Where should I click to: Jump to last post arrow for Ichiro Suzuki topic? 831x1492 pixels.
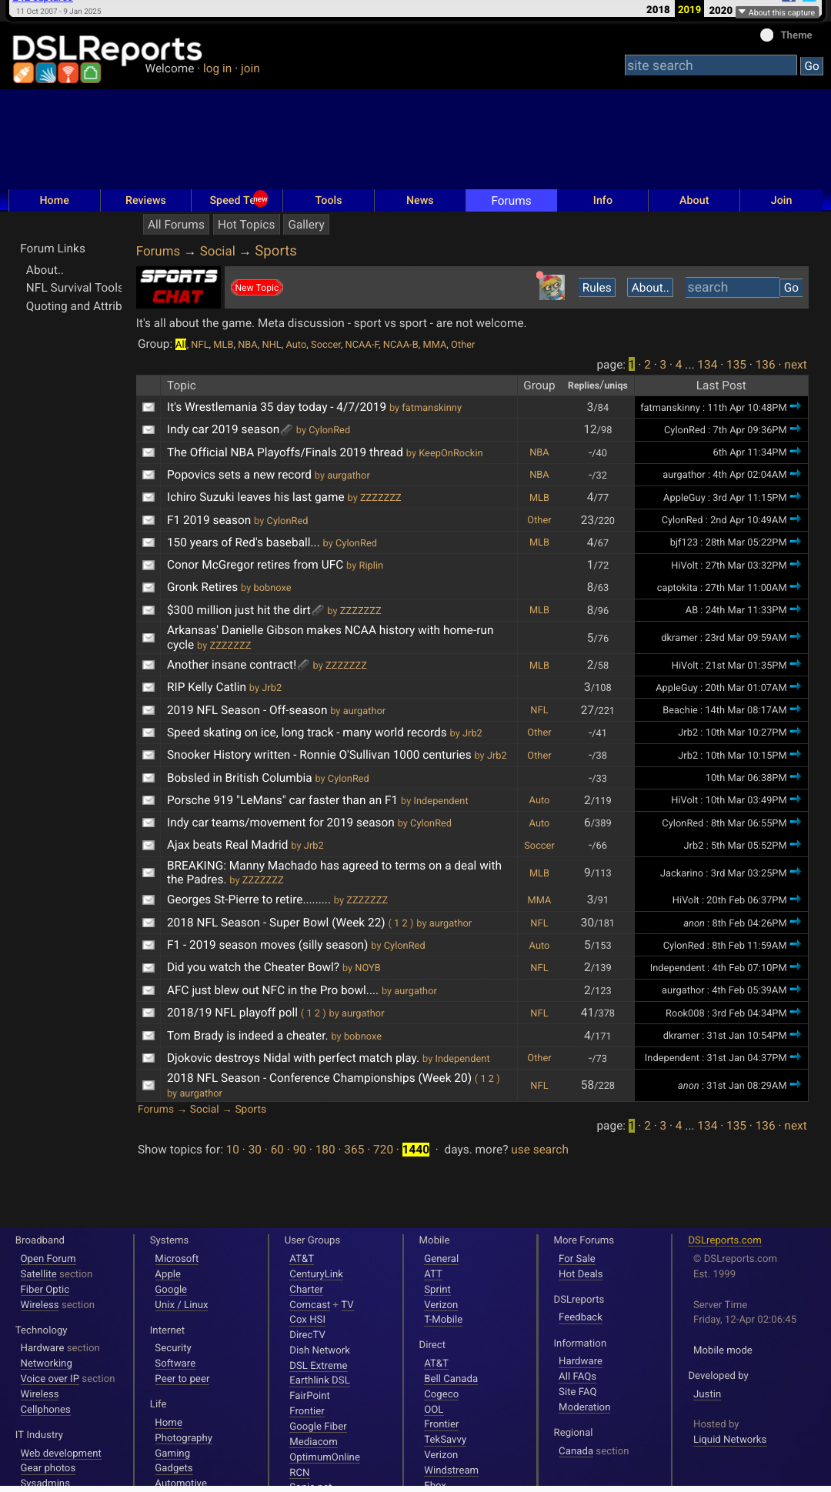coord(796,497)
